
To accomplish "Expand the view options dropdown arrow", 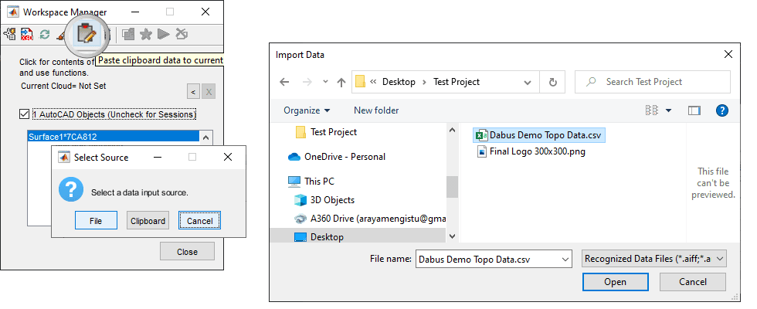I will [x=669, y=110].
